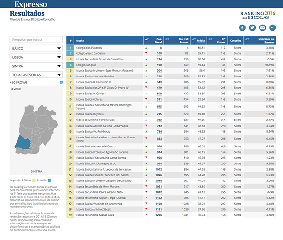Click average value 80.81
283x240 pixels.
click(x=201, y=48)
